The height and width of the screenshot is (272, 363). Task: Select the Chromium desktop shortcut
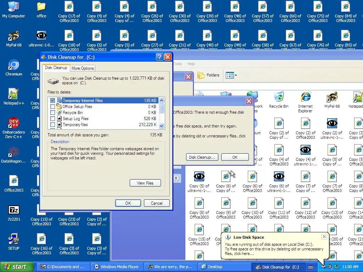pos(14,68)
